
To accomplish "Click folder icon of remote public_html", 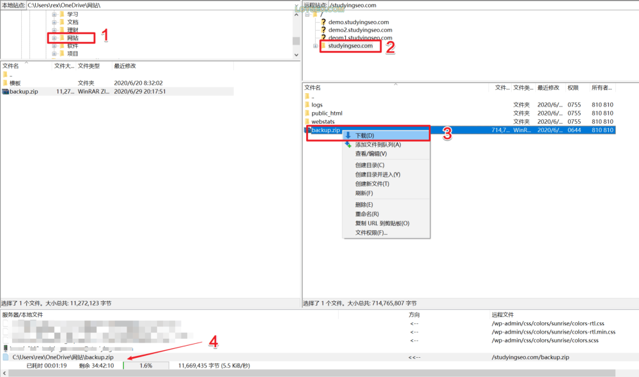I will (307, 113).
